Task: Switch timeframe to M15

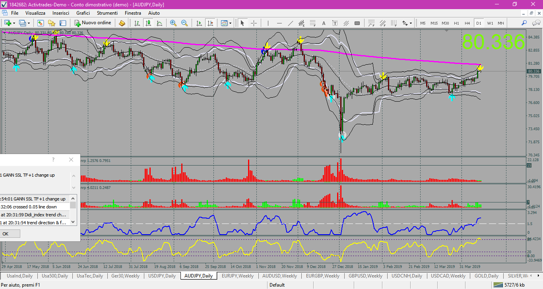Action: coord(434,23)
